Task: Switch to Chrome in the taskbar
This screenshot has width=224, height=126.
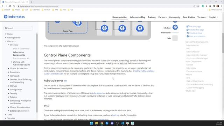Action: click(102, 123)
